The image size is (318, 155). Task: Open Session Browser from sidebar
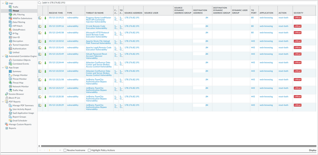pyautogui.click(x=16, y=94)
